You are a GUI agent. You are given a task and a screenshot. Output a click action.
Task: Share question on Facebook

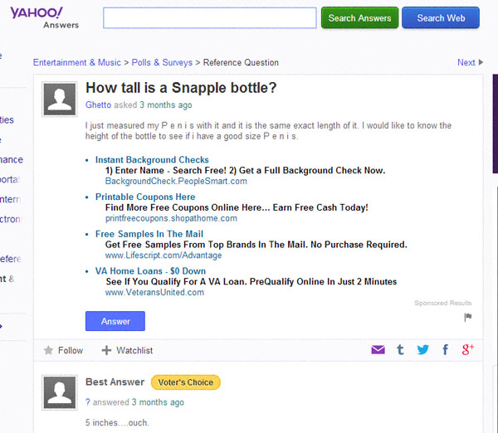[446, 350]
